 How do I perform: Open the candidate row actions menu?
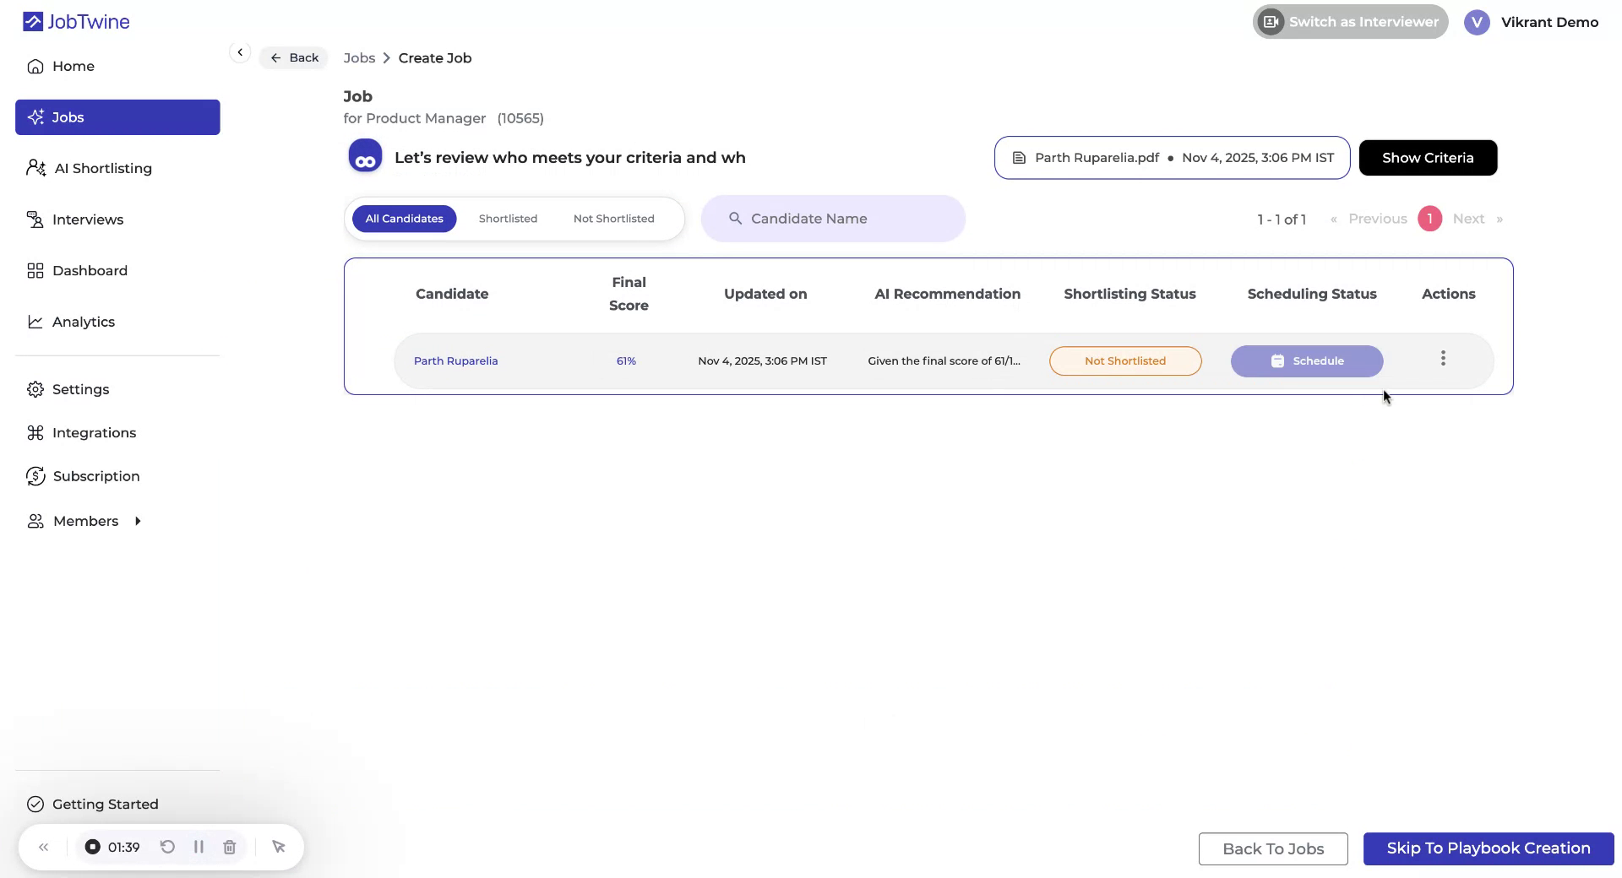pos(1442,358)
